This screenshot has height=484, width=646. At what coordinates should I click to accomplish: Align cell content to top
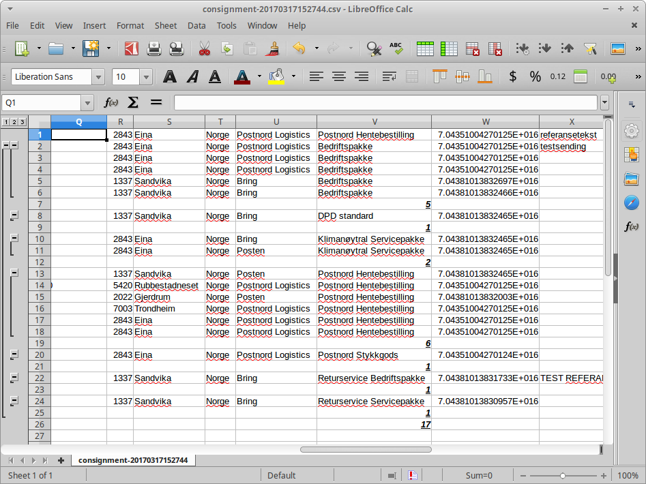[x=439, y=76]
